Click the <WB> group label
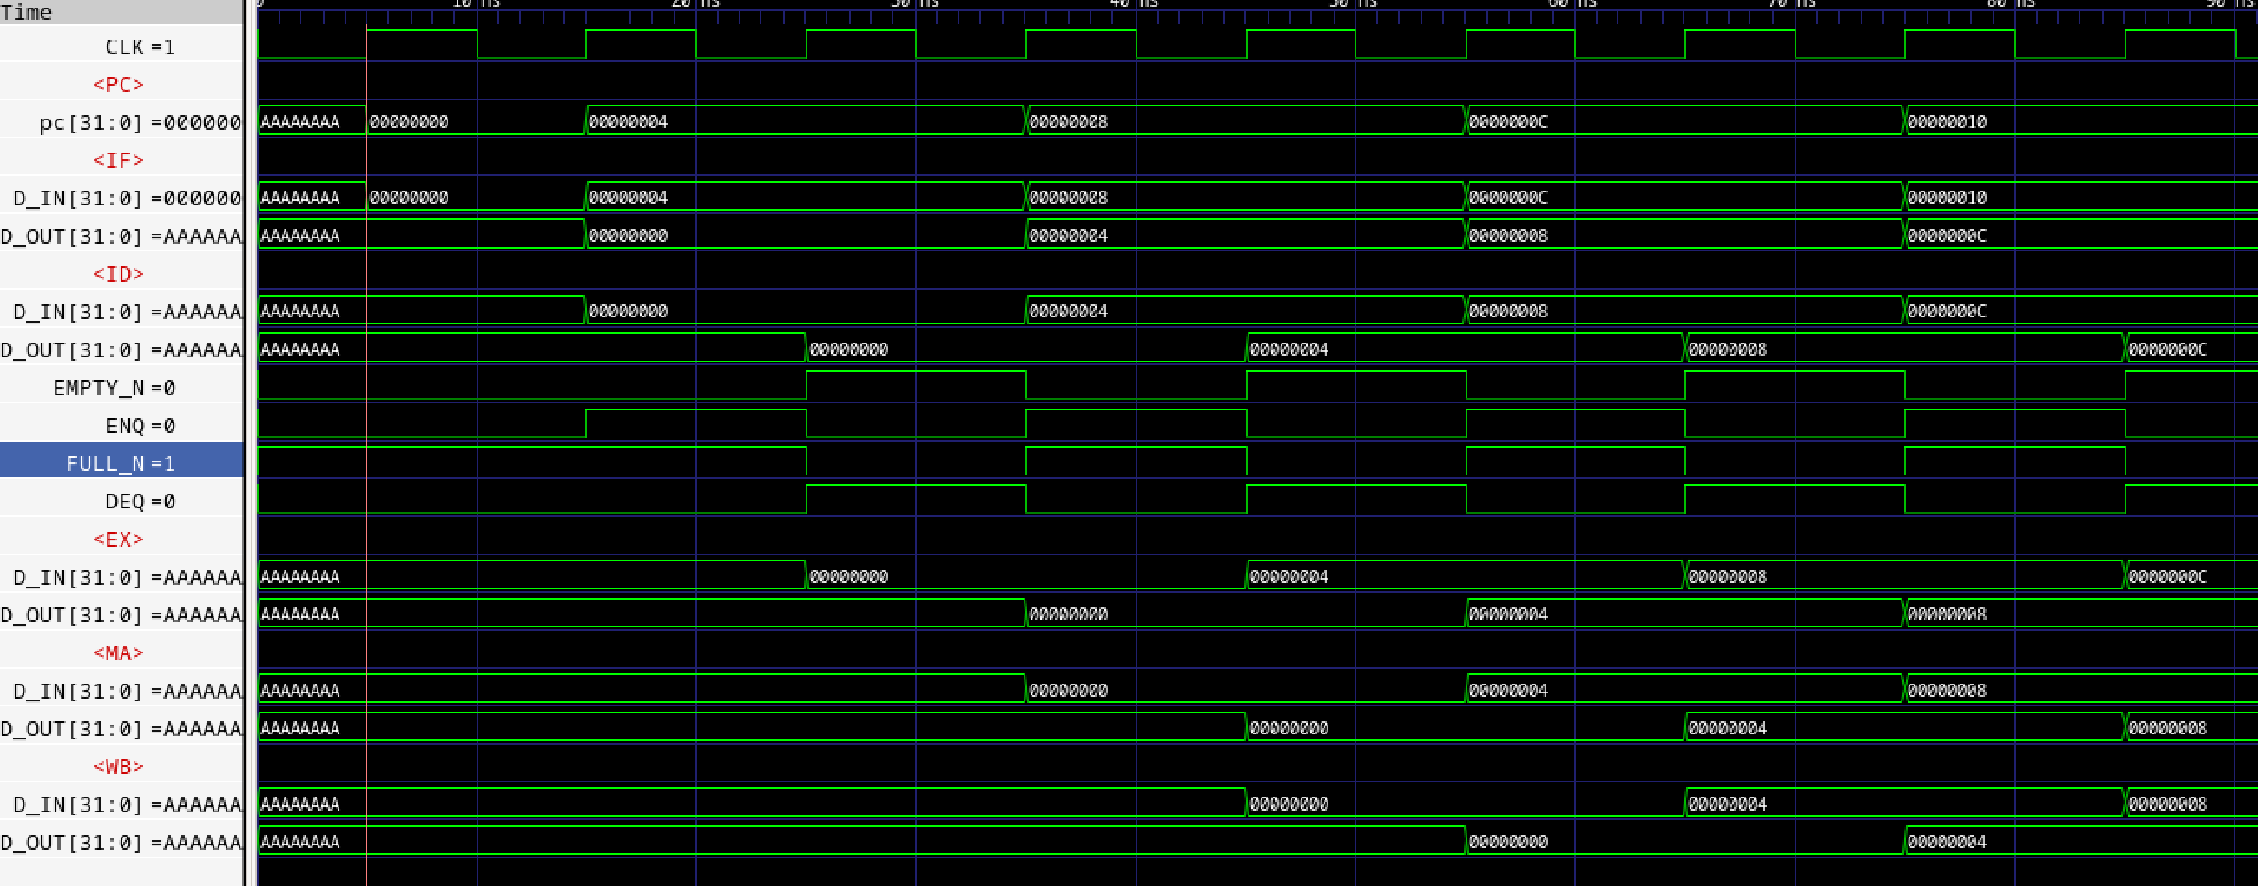Image resolution: width=2258 pixels, height=886 pixels. click(119, 766)
